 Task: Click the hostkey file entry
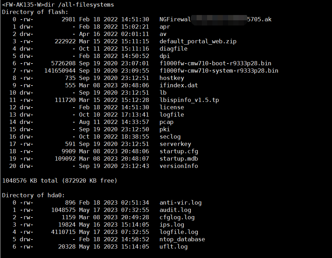pos(172,78)
